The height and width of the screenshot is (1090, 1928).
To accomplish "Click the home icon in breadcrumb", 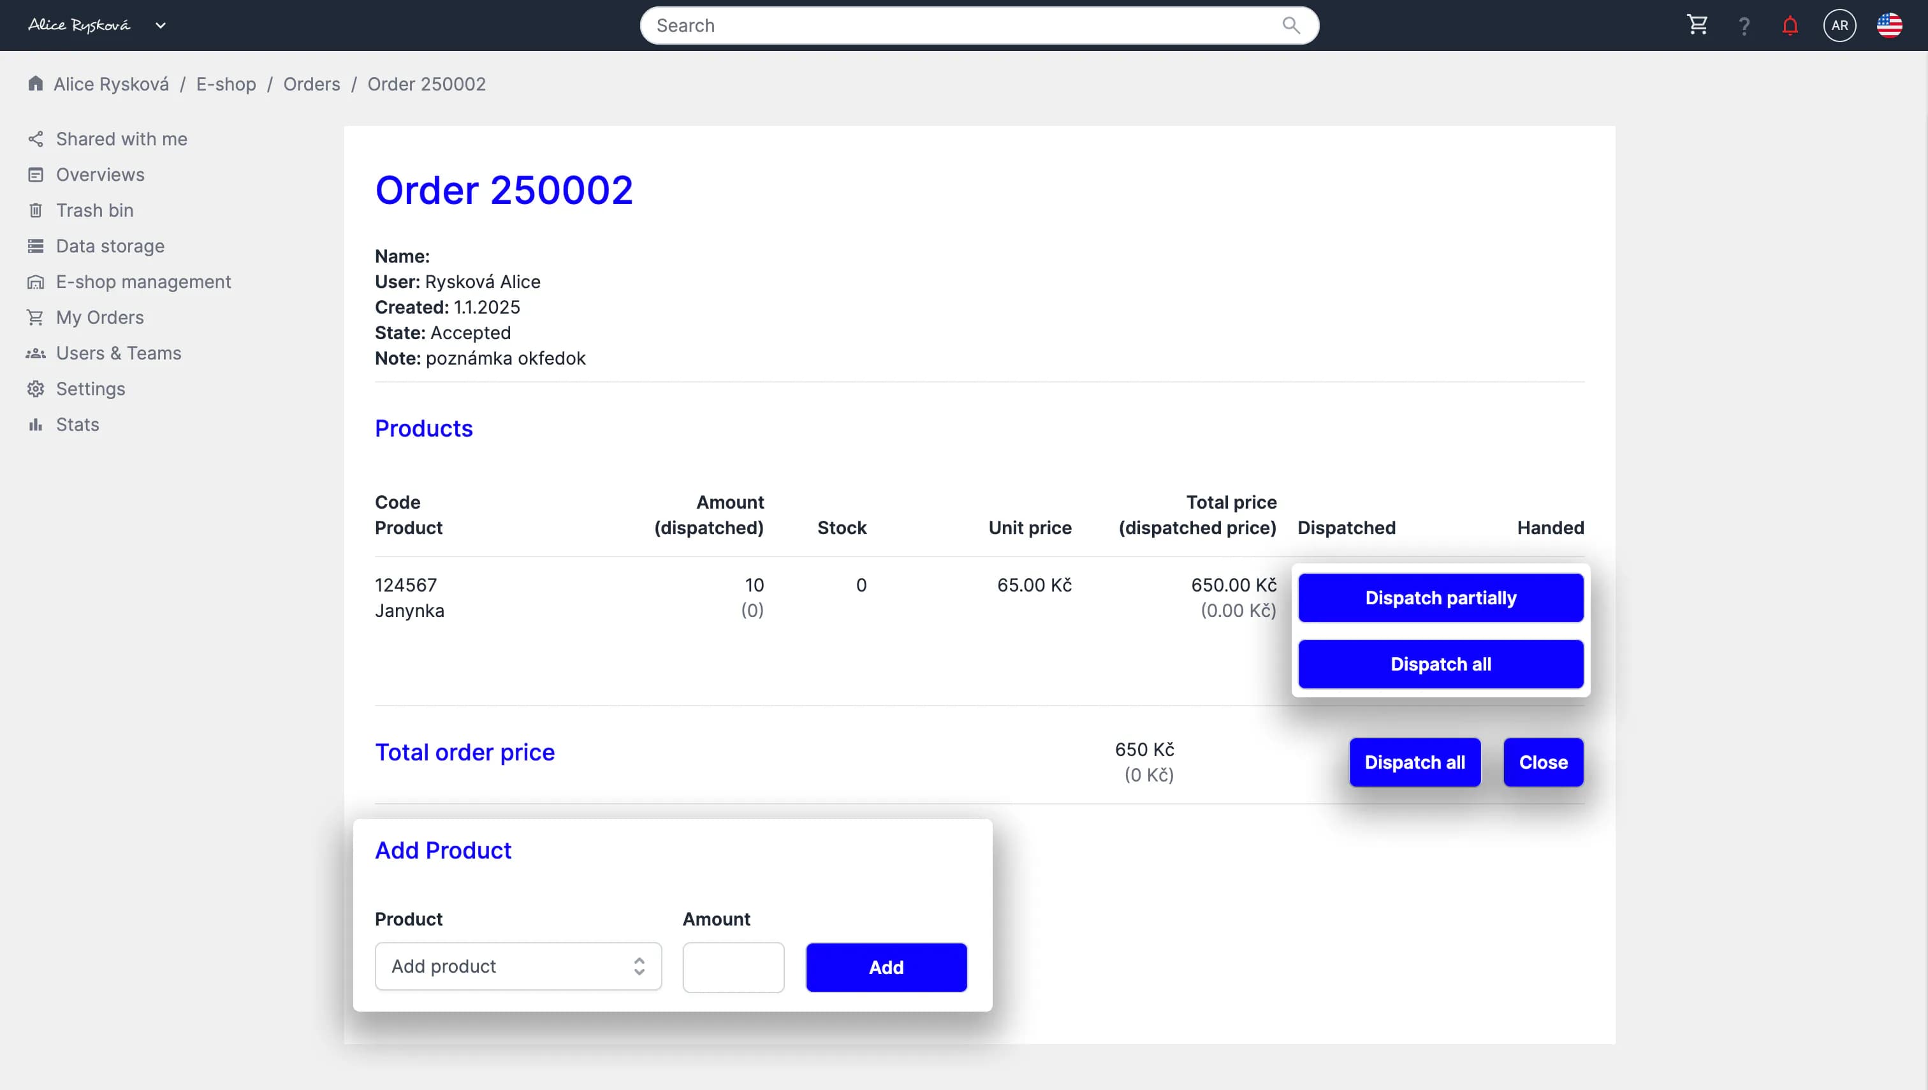I will click(x=35, y=84).
